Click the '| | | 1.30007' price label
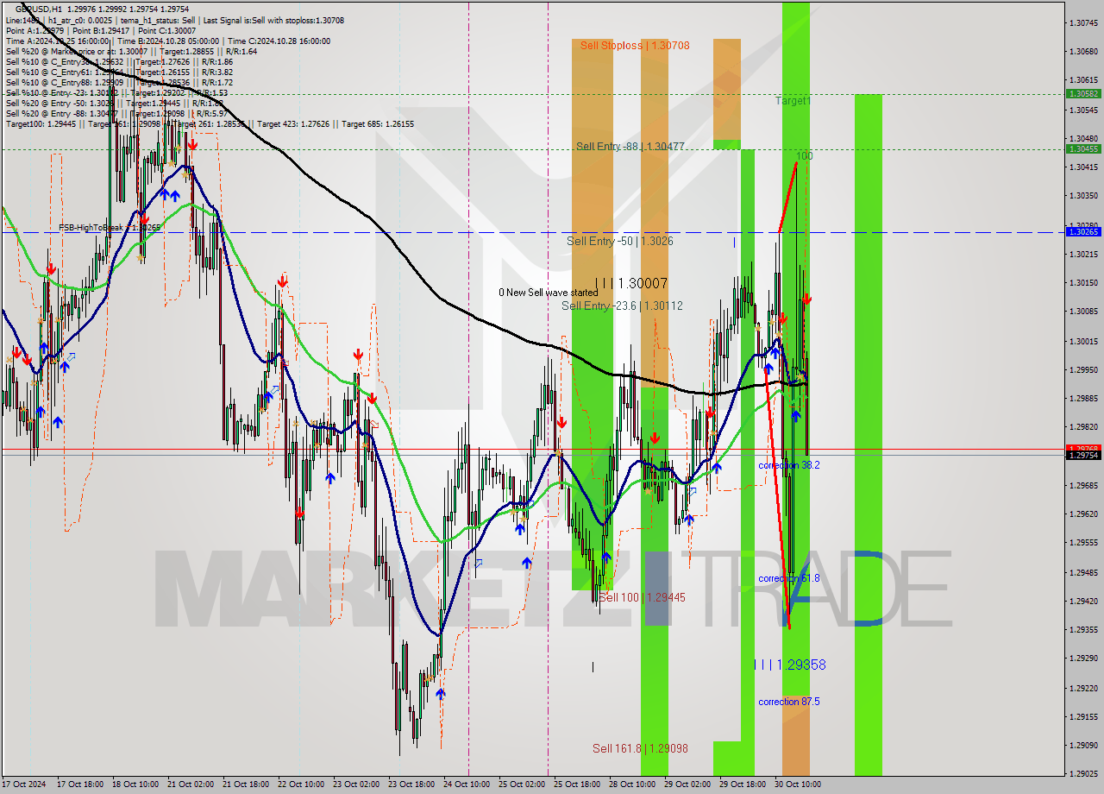Screen dimensions: 1104x794 [x=631, y=283]
